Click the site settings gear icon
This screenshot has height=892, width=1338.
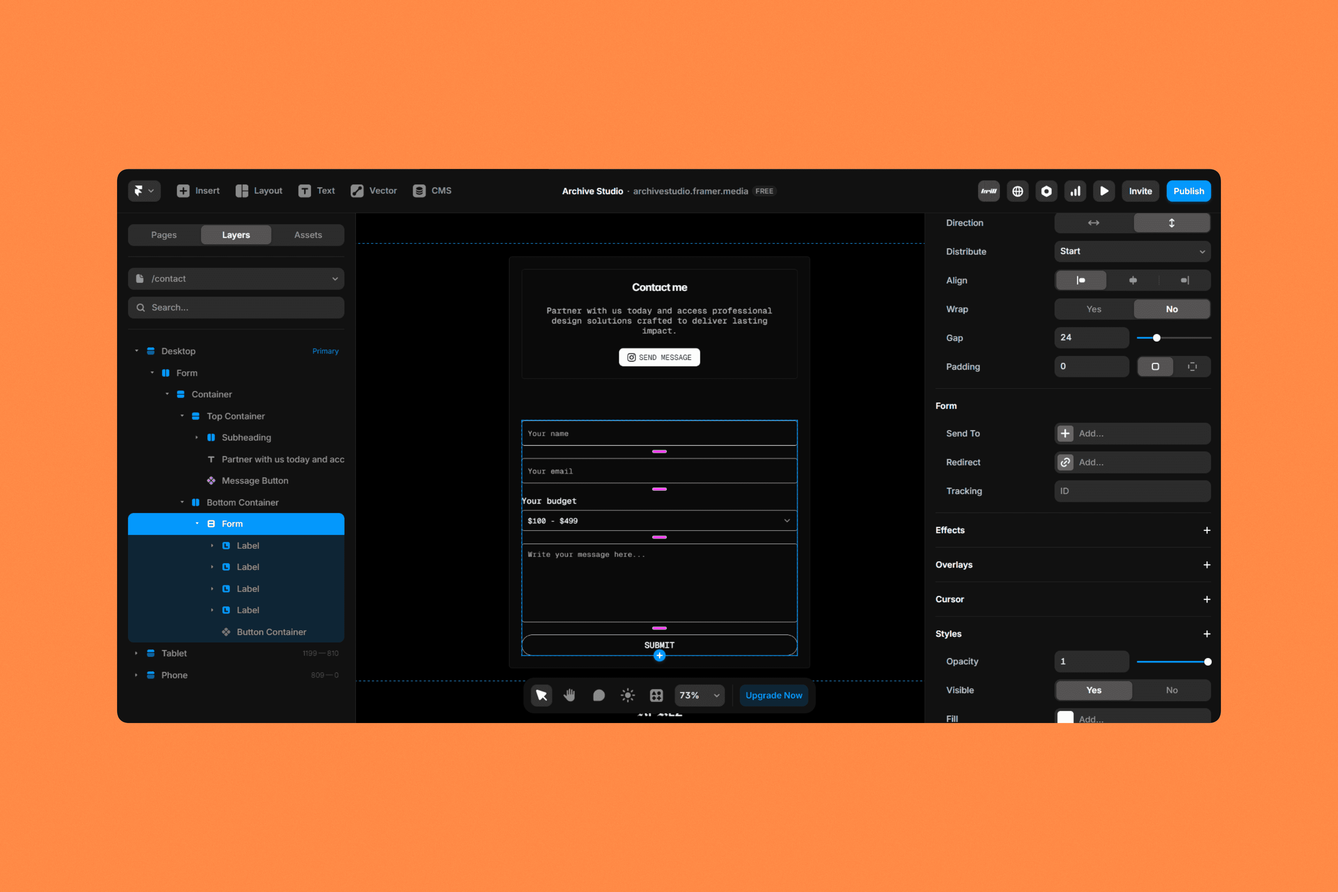tap(1046, 191)
